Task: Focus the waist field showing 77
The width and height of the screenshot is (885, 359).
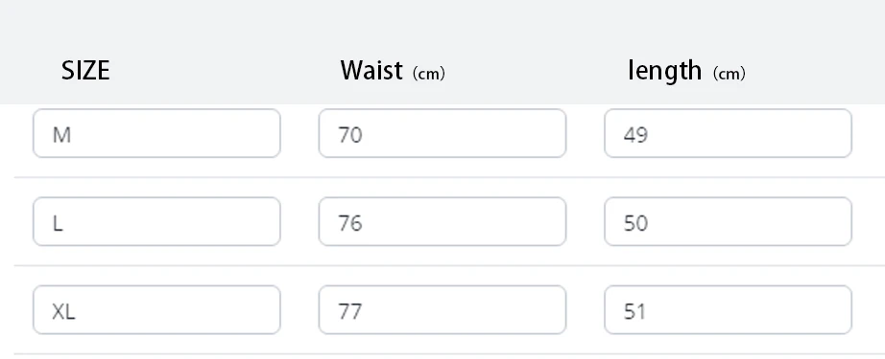Action: click(x=442, y=310)
